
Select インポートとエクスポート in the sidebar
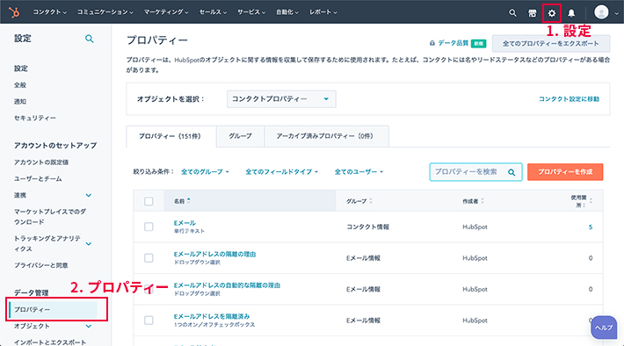point(50,342)
